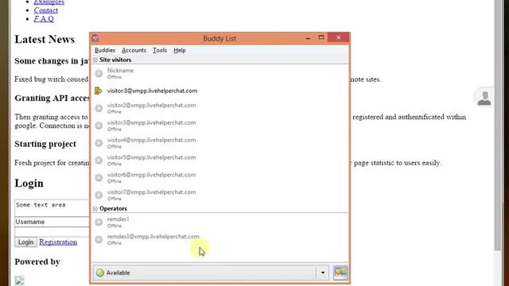Click the Starting project heading

point(45,144)
